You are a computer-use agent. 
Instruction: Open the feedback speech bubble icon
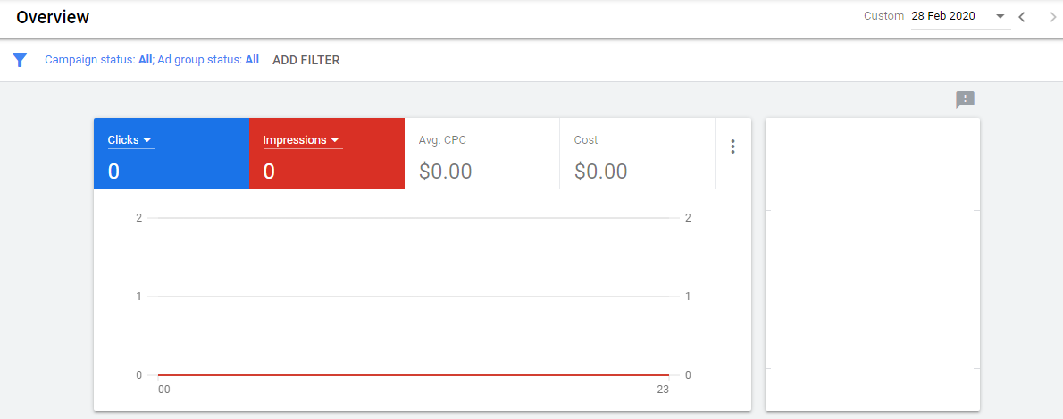965,99
